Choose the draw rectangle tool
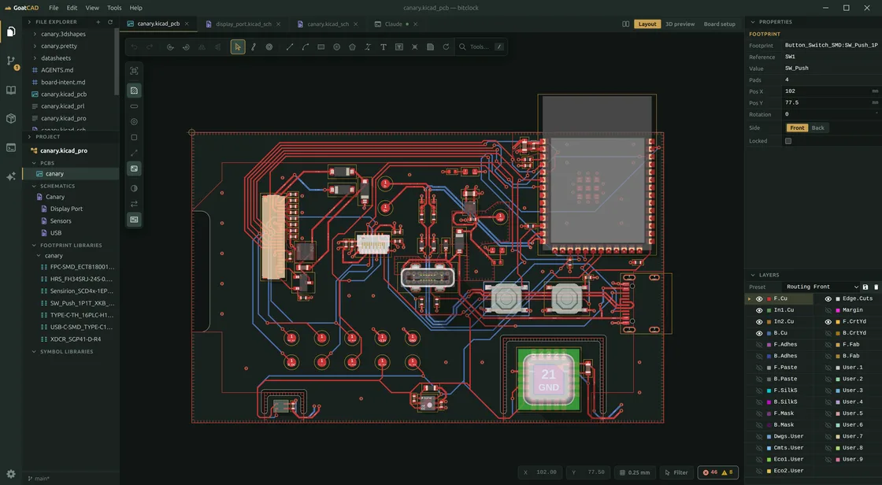 (x=321, y=46)
